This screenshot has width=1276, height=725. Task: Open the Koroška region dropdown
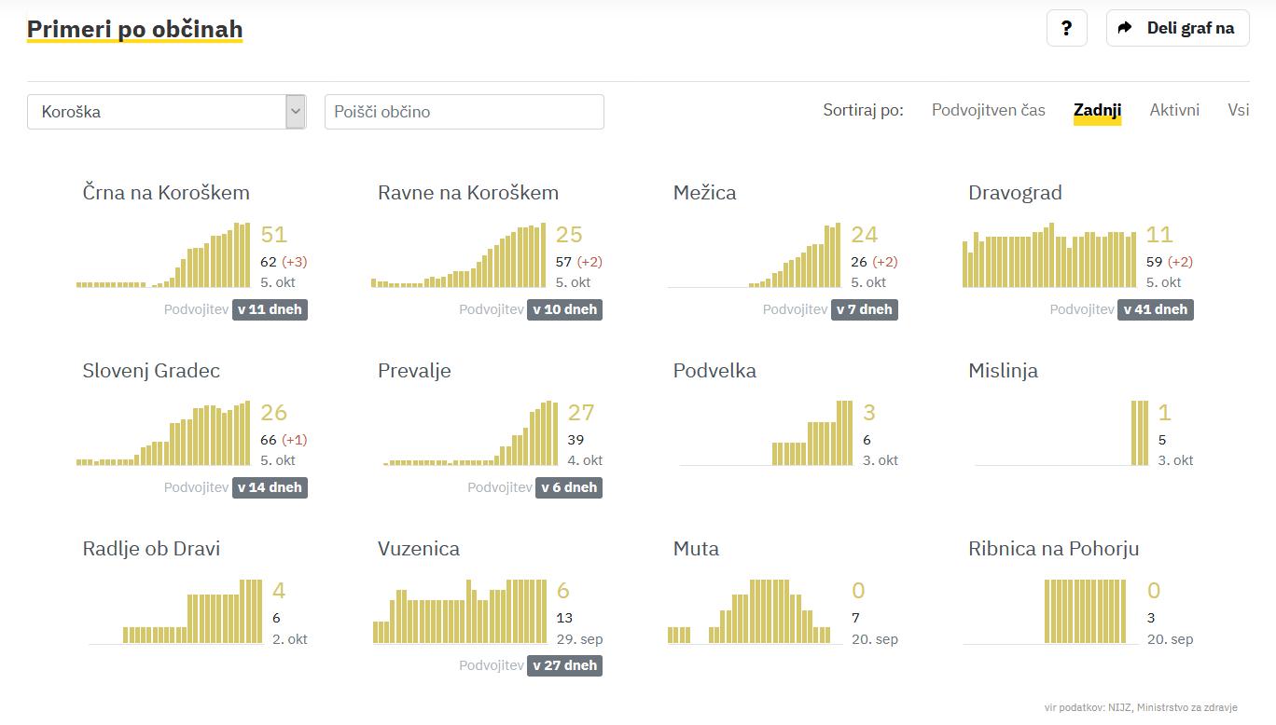(156, 112)
